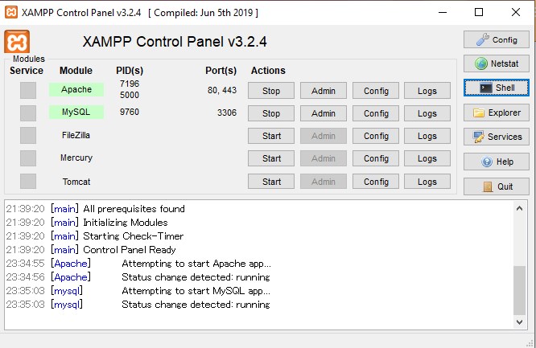The height and width of the screenshot is (348, 536).
Task: Stop the Apache module
Action: click(x=271, y=91)
